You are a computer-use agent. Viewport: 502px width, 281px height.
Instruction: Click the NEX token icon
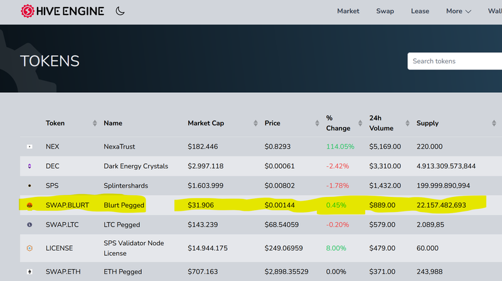[29, 147]
